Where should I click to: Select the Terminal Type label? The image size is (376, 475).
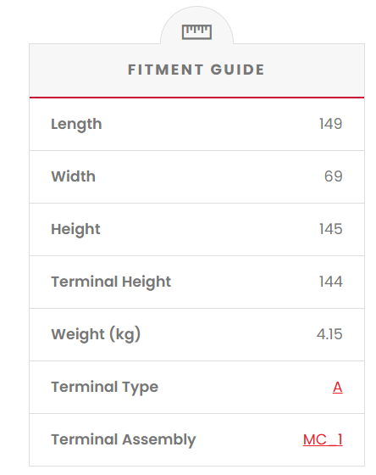pyautogui.click(x=105, y=387)
